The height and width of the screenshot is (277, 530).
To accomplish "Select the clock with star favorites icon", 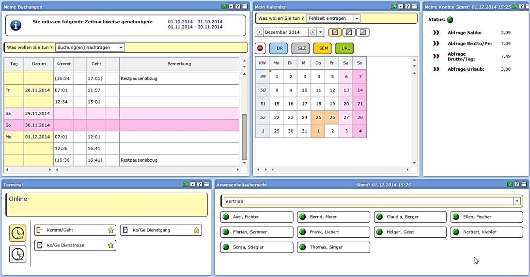I will click(x=18, y=233).
